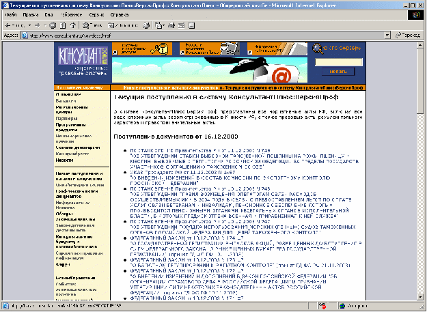Open the 'Вакансии' sidebar link
This screenshot has width=427, height=312.
[x=66, y=101]
